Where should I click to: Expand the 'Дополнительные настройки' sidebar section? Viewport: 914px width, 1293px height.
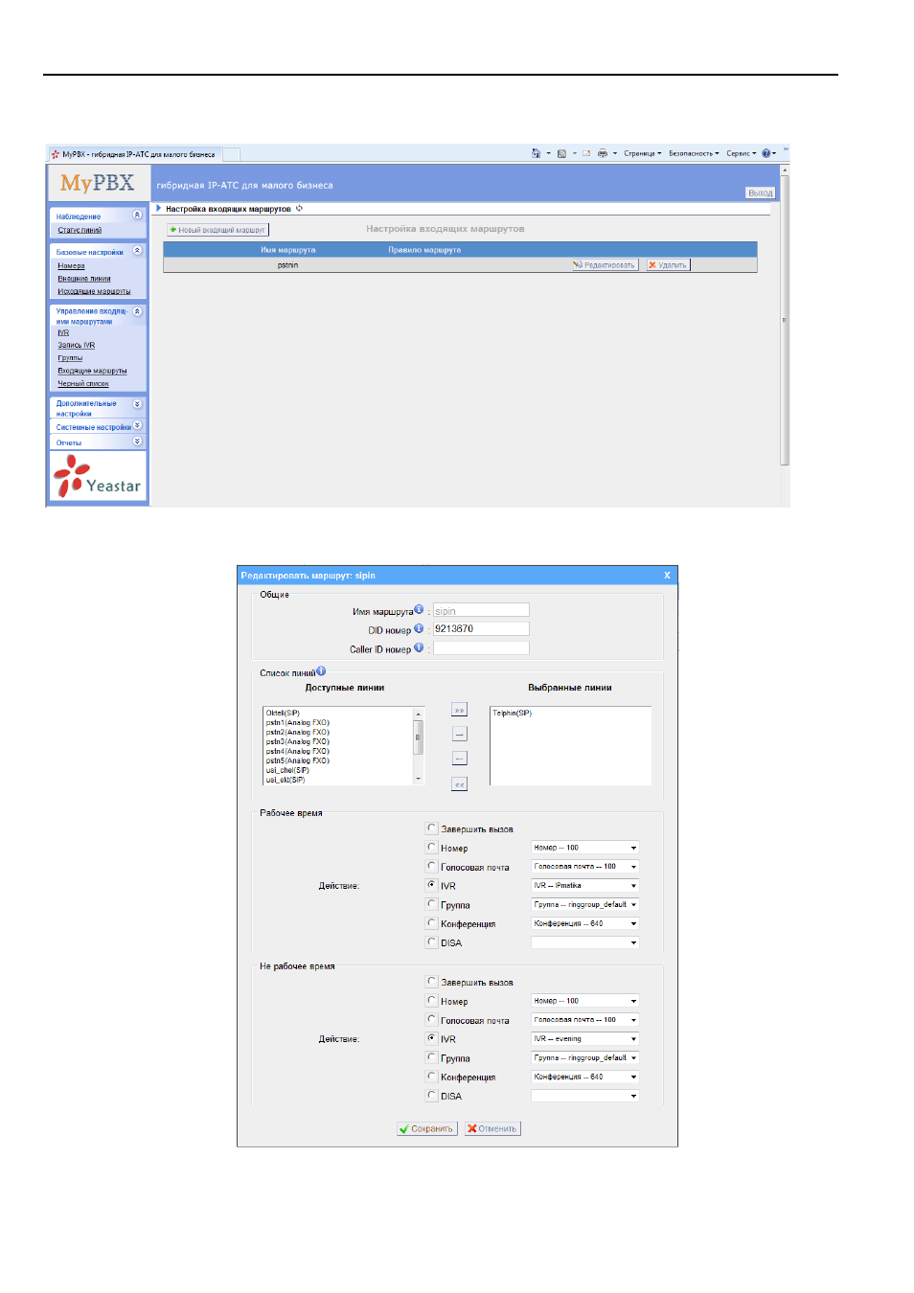[x=137, y=404]
